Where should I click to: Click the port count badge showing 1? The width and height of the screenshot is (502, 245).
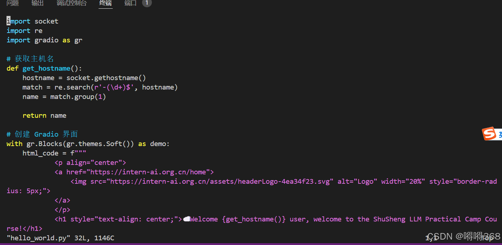[x=146, y=3]
